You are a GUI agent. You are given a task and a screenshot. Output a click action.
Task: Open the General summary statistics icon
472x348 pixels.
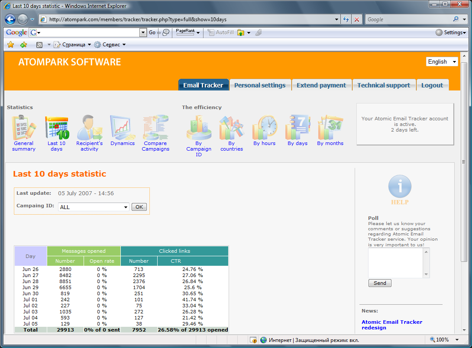tap(24, 128)
